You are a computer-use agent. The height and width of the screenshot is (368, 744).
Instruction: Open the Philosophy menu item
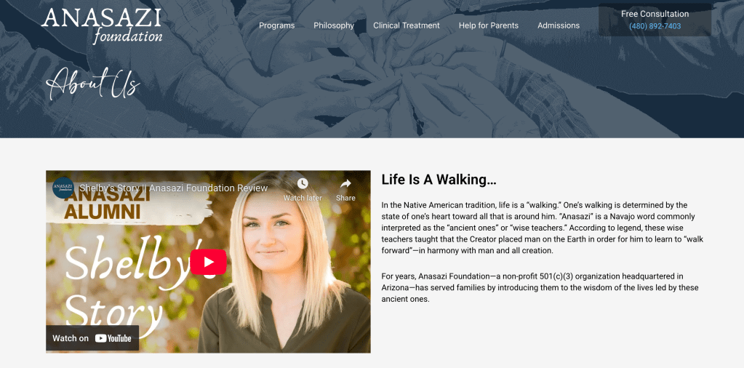pyautogui.click(x=334, y=25)
